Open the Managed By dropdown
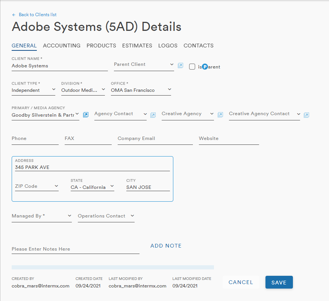Viewport: 329px width, 301px height. (x=42, y=216)
